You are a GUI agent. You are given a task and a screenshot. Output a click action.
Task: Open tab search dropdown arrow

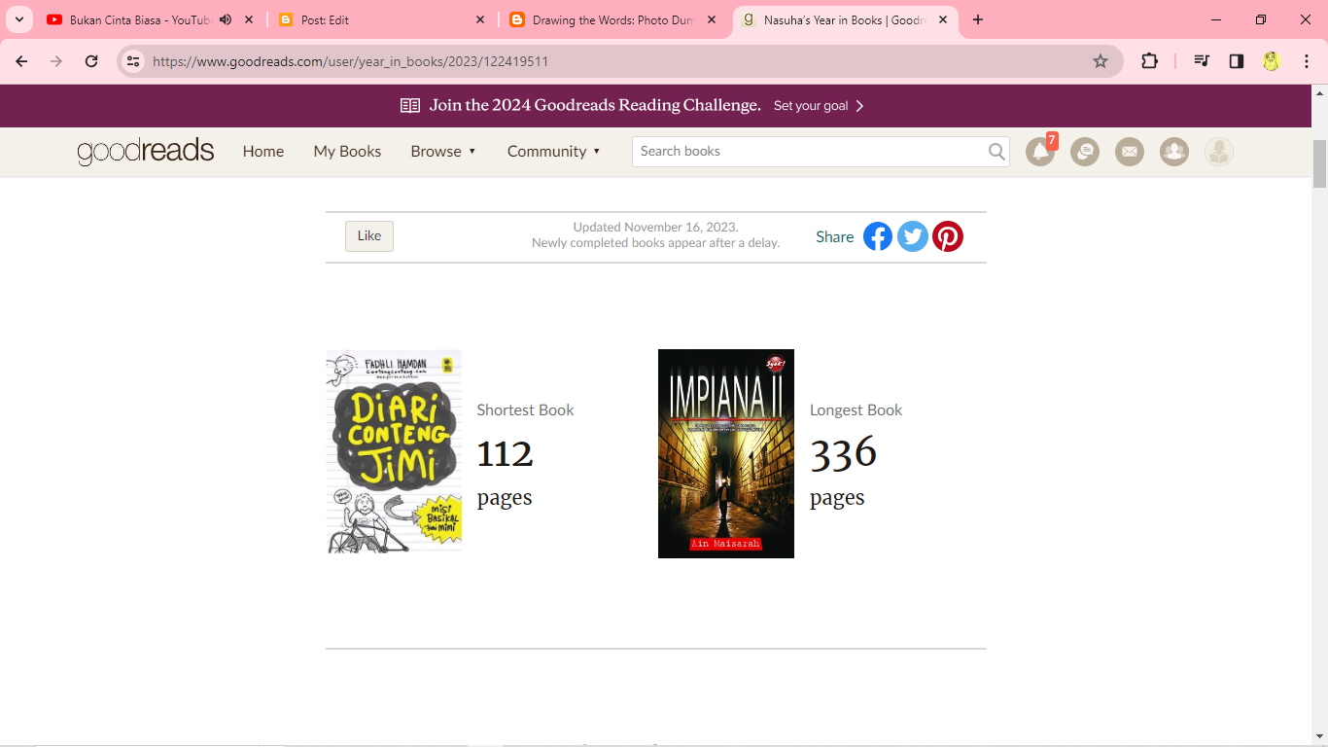(18, 19)
